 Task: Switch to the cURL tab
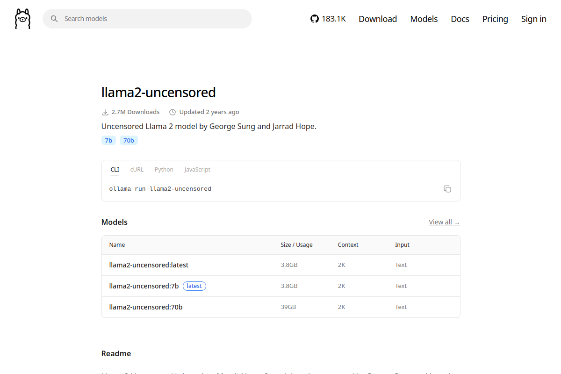click(137, 170)
